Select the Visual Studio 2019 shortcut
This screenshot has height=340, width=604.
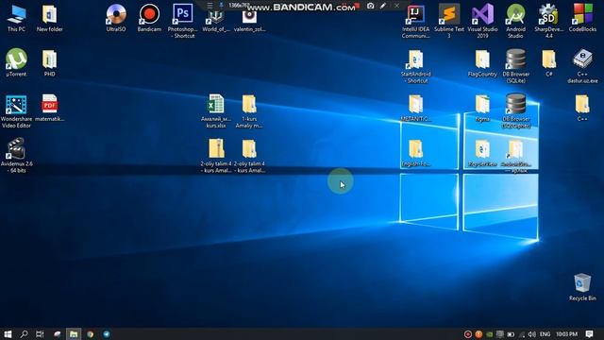pos(482,21)
